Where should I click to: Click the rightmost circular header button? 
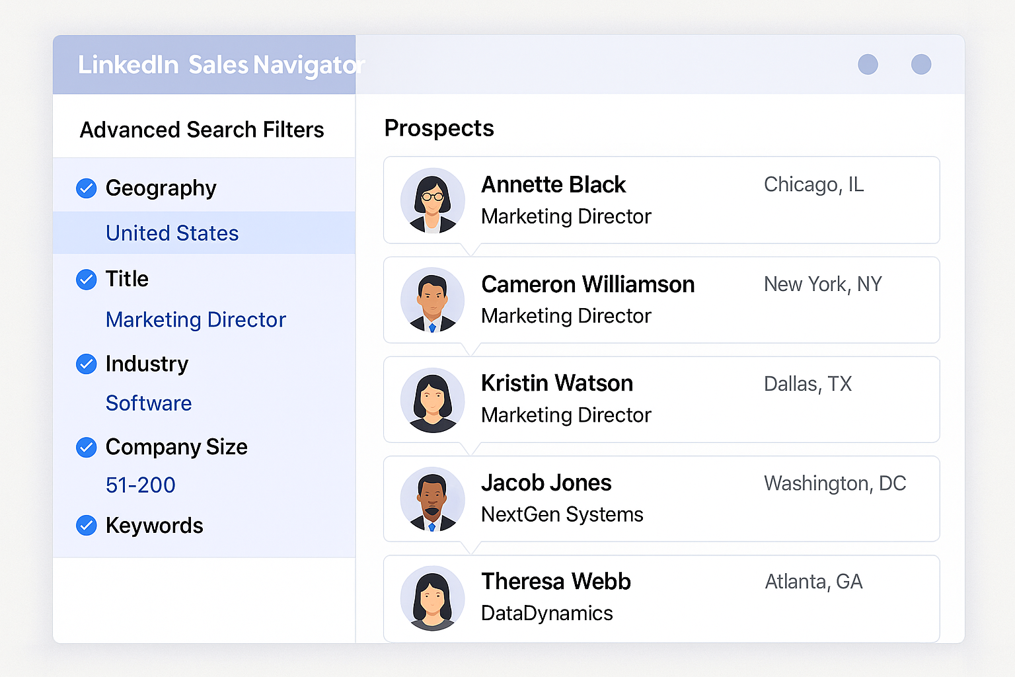point(921,65)
